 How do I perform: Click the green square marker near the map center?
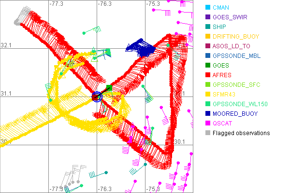pyautogui.click(x=109, y=88)
